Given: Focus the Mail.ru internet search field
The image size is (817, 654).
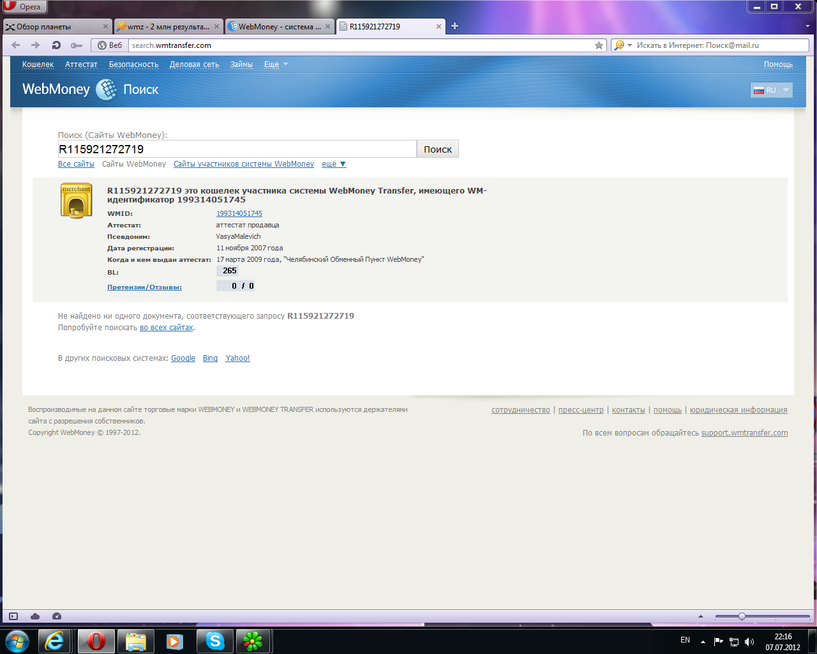Looking at the screenshot, I should click(721, 45).
